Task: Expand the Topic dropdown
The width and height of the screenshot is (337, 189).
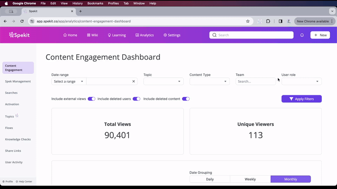Action: click(x=163, y=81)
